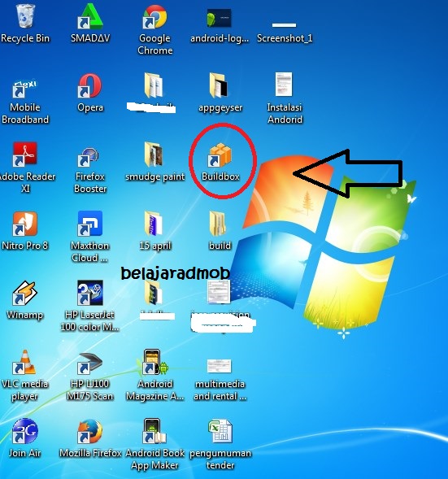Select the android-log image file

(220, 18)
